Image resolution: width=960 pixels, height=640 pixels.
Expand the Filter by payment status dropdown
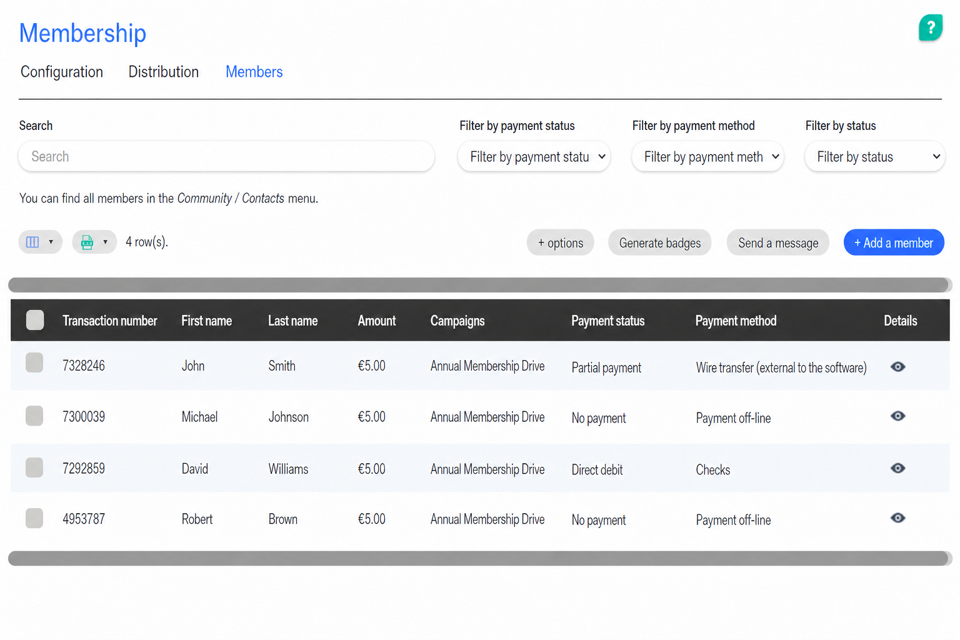click(534, 156)
